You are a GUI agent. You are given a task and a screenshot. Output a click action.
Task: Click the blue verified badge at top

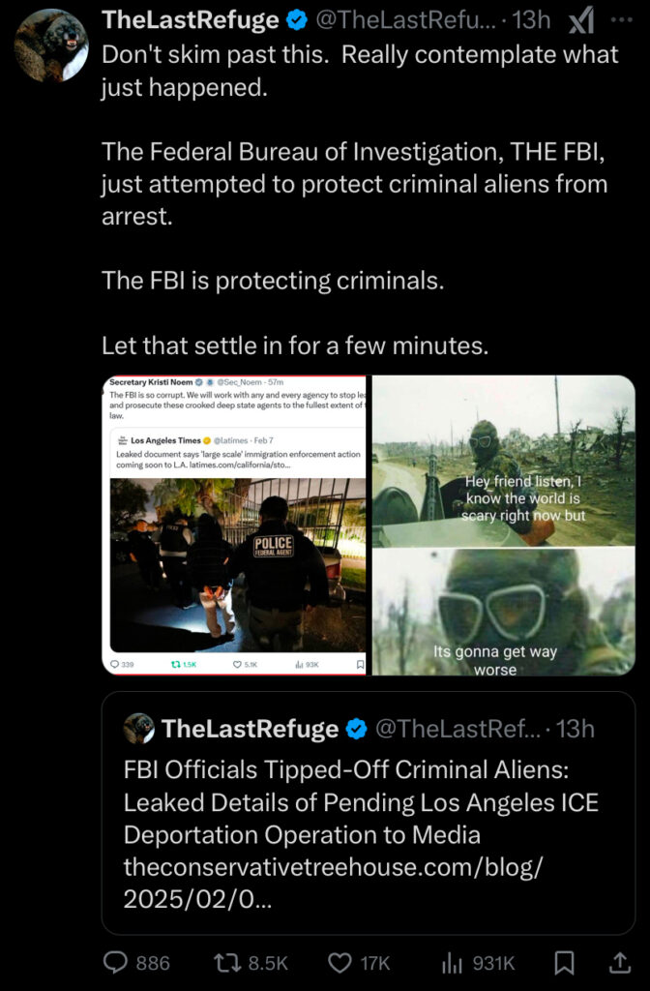coord(297,21)
